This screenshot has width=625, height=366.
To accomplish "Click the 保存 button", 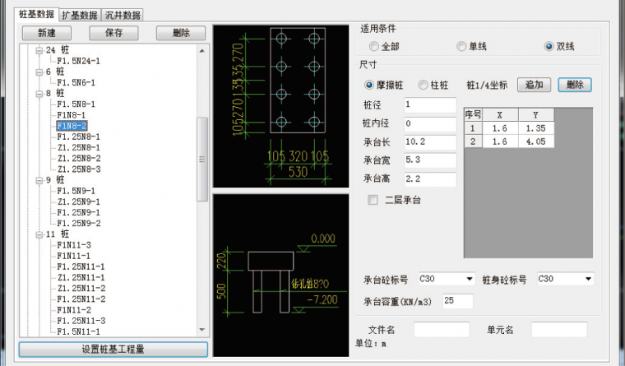I will coord(113,33).
